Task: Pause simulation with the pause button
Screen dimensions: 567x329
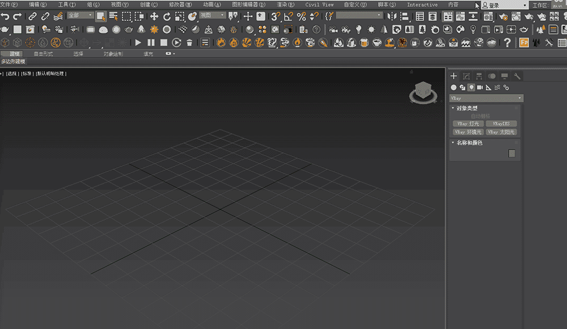Action: tap(151, 42)
